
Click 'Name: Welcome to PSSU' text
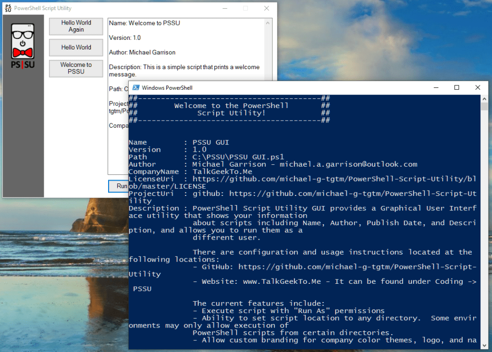[144, 23]
